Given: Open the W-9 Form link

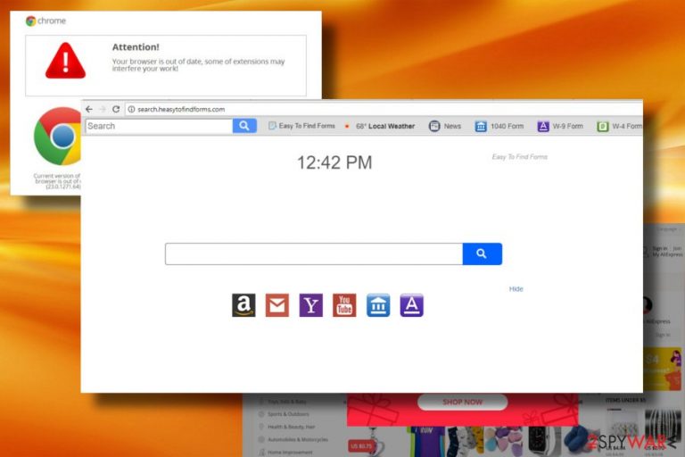Looking at the screenshot, I should (567, 126).
